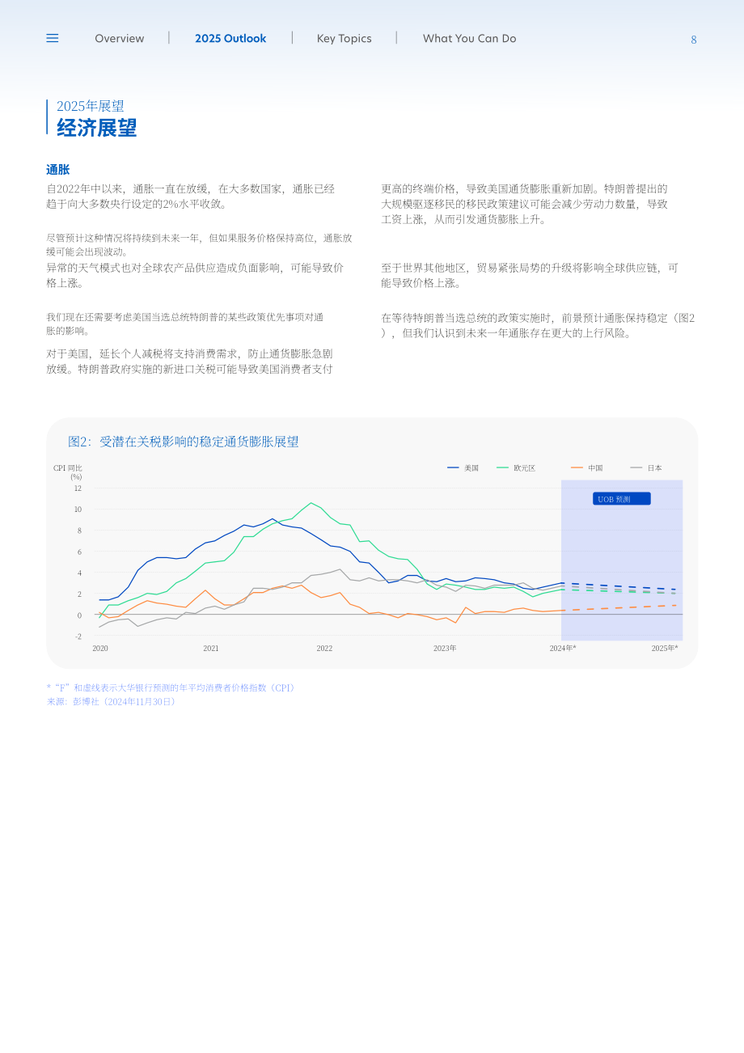Viewport: 744px width, 1053px height.
Task: Click x-axis label 2020
Action: [100, 649]
